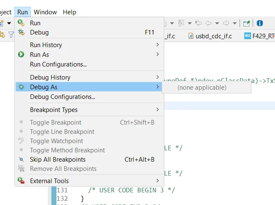This screenshot has height=205, width=275.
Task: Click the green Run icon in menu
Action: 21,23
